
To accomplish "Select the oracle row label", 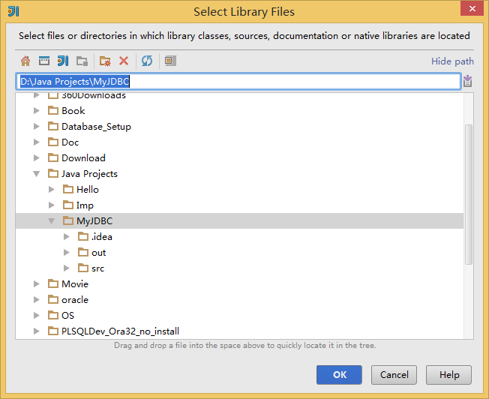I will [x=75, y=300].
